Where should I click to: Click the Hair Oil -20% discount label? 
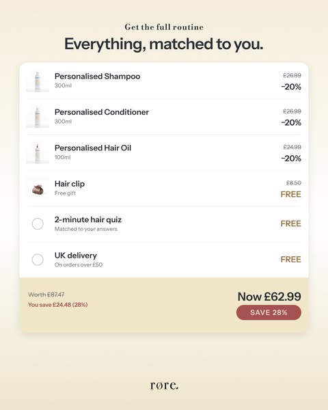coord(291,159)
